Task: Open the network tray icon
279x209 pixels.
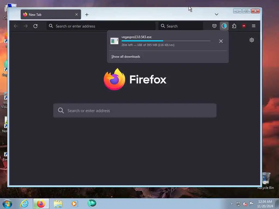Action: click(238, 204)
